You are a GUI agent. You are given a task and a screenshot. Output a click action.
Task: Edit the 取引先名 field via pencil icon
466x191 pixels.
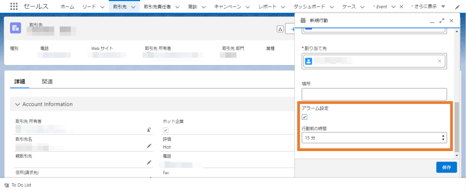click(148, 146)
